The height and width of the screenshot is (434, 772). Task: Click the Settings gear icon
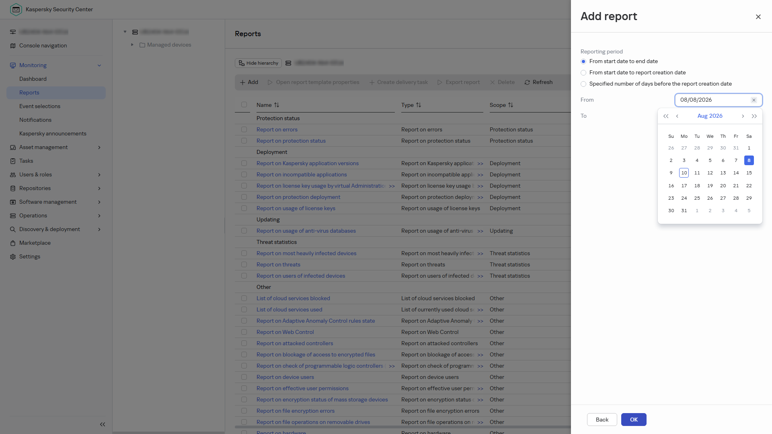pyautogui.click(x=13, y=257)
